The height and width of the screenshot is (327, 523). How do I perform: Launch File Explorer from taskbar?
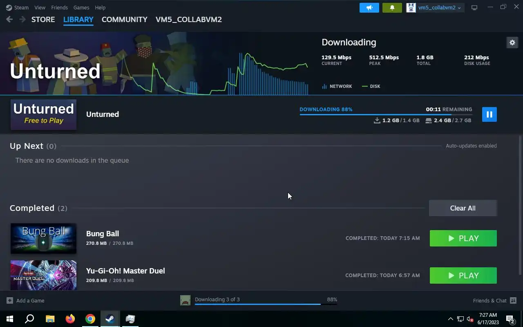click(50, 319)
